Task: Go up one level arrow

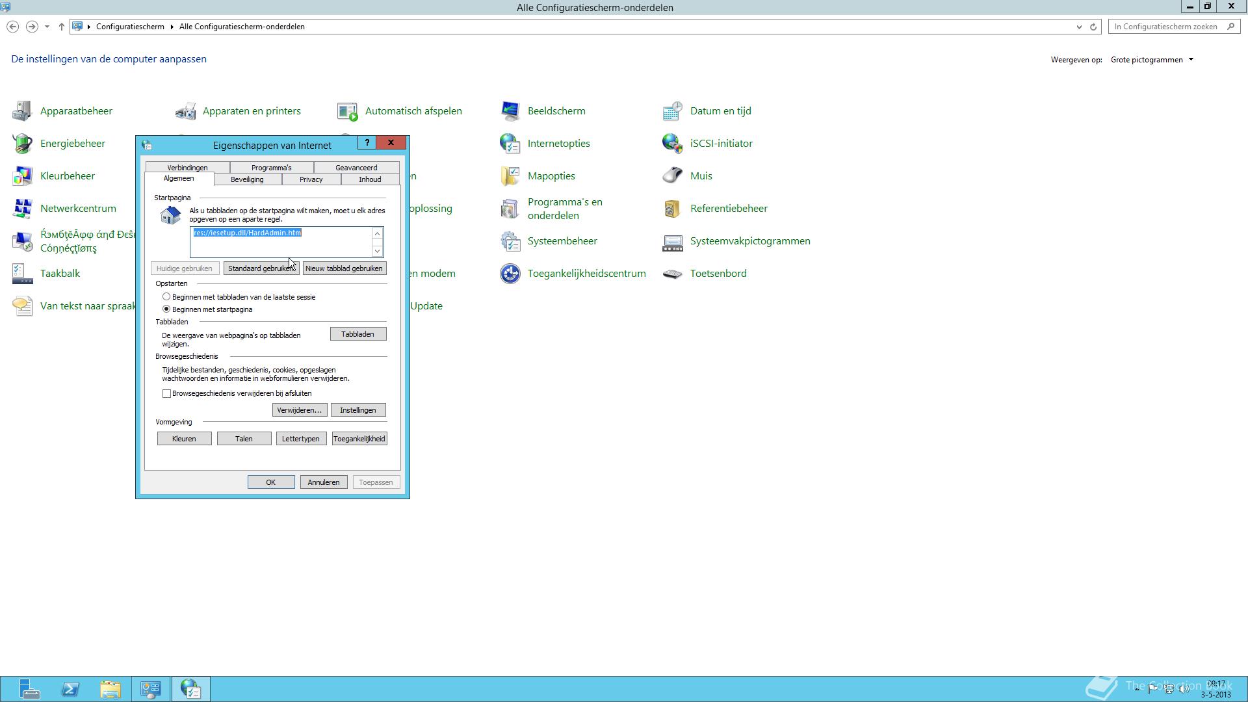Action: point(62,27)
